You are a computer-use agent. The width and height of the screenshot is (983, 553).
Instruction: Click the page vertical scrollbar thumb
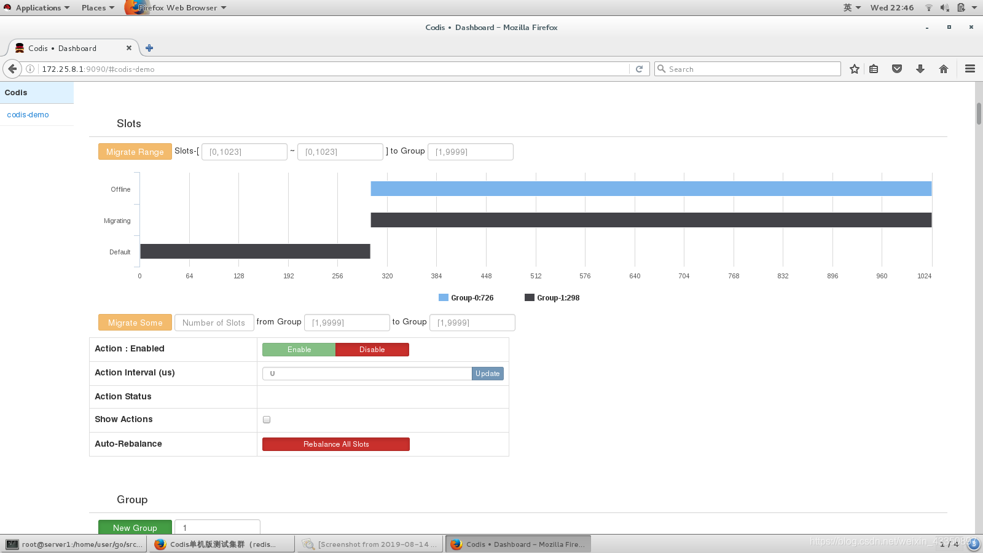pos(979,114)
